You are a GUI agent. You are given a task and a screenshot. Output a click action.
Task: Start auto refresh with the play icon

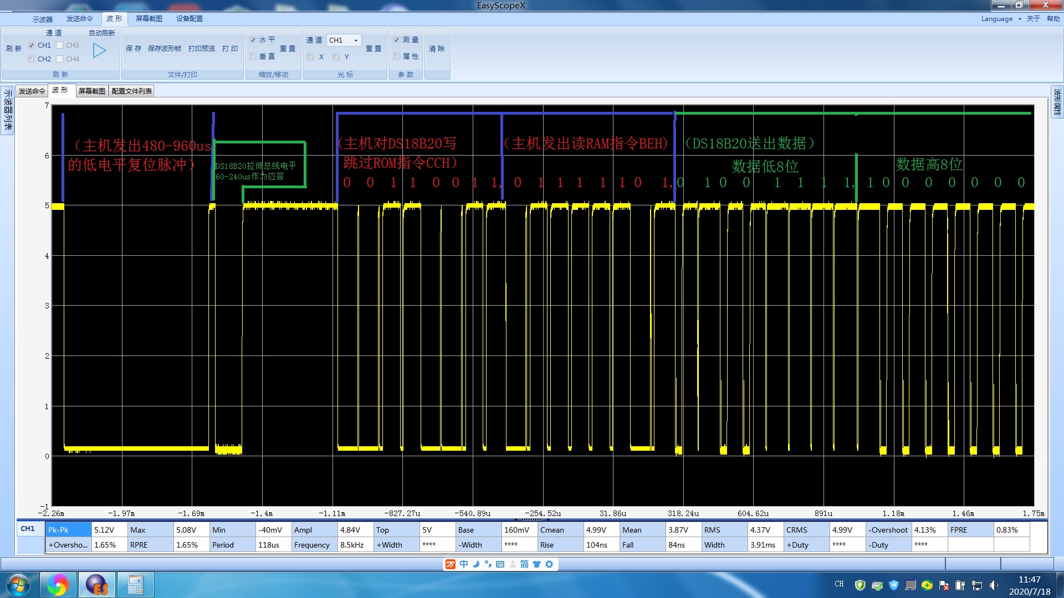point(99,51)
